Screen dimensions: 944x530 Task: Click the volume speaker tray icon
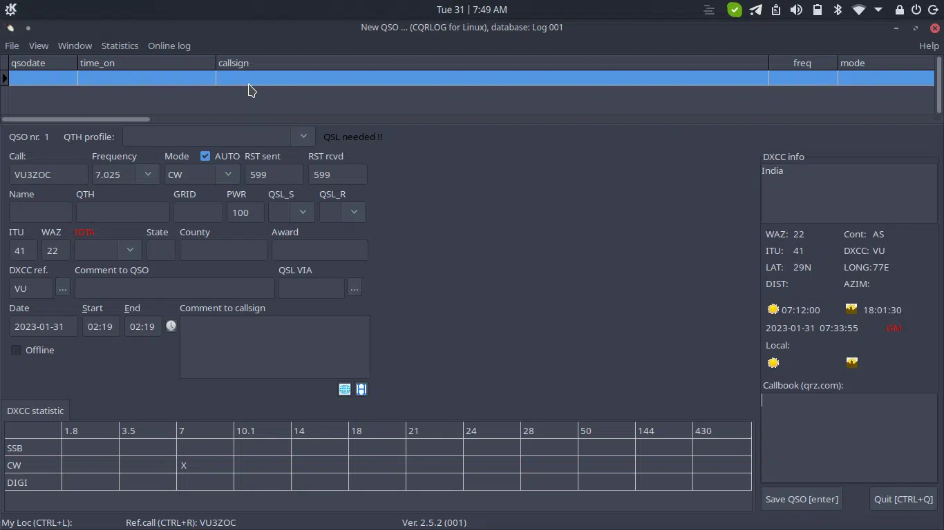pyautogui.click(x=797, y=10)
